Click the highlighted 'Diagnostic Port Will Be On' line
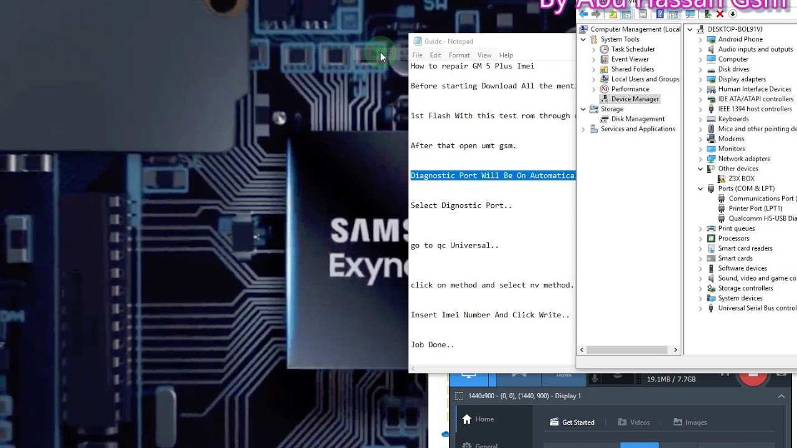 pyautogui.click(x=493, y=175)
